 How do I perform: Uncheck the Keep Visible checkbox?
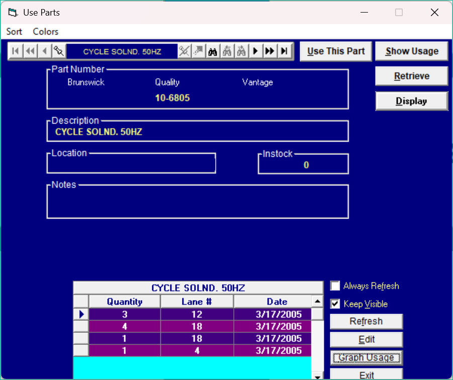coord(335,304)
